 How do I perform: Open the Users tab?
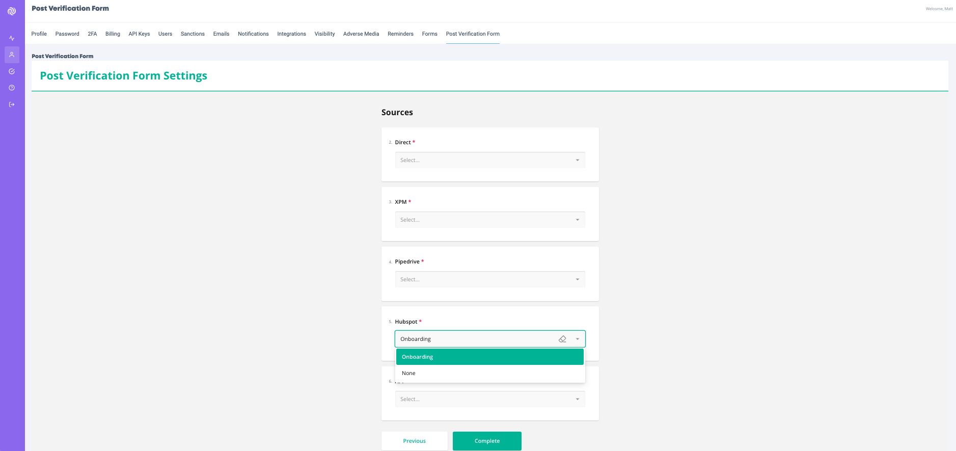(165, 34)
